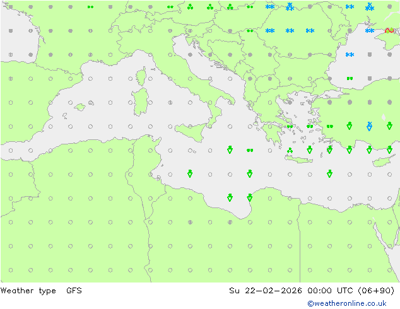Click on the island of Cyprus
The image size is (400, 309).
click(382, 161)
